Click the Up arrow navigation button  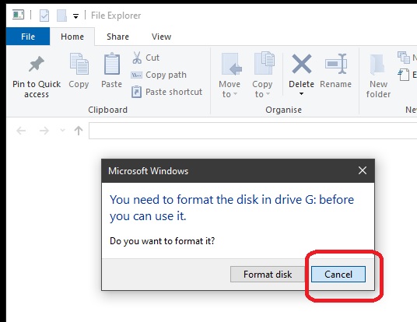tap(79, 131)
